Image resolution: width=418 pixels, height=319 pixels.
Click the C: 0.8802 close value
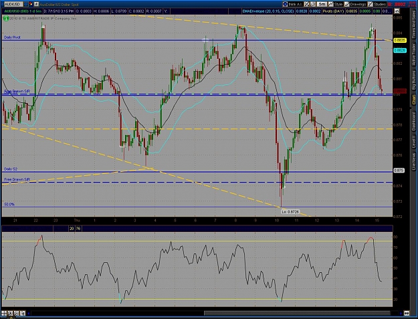pos(136,11)
